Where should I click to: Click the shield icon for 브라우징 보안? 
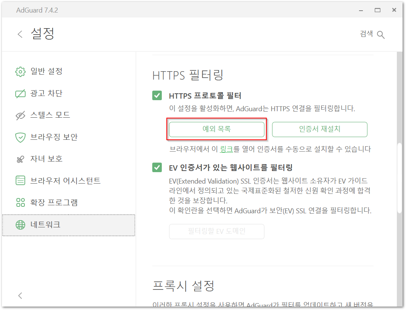click(21, 137)
